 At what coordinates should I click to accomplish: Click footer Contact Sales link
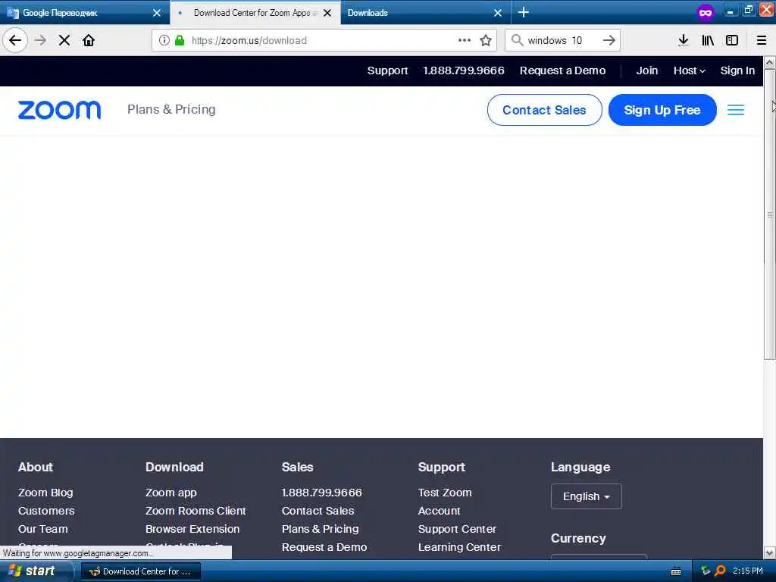[x=318, y=511]
